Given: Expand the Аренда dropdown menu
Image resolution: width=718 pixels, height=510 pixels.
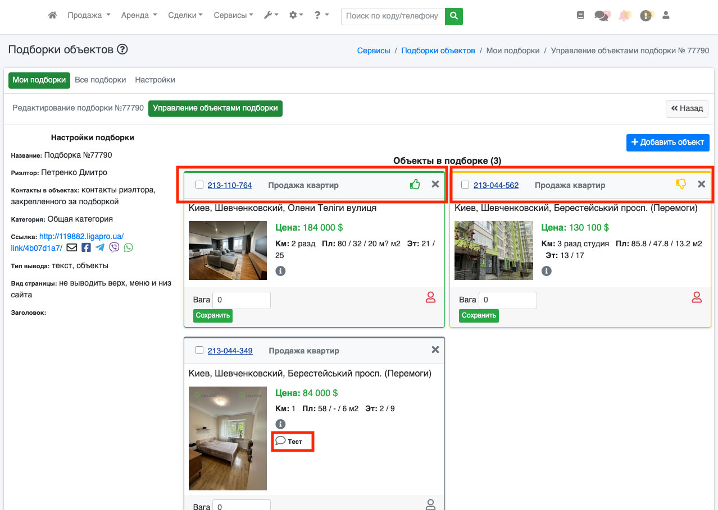Looking at the screenshot, I should coord(139,16).
